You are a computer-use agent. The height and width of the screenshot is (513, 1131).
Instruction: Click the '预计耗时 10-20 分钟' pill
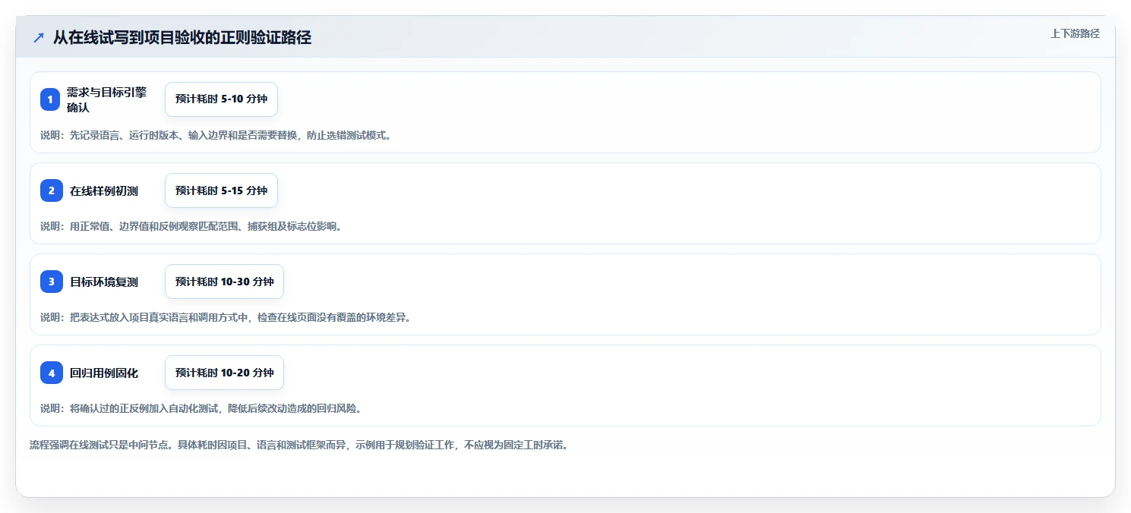click(x=224, y=373)
